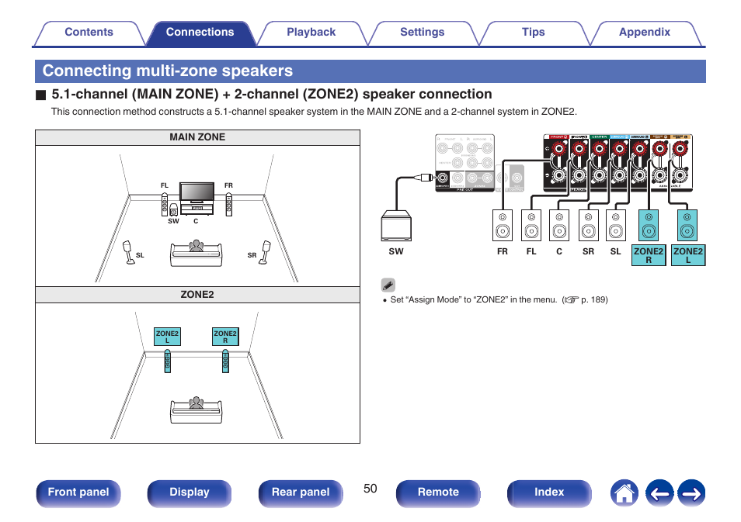Screen dimensions: 741x522
Task: Select the SR speaker in wiring diagram
Action: 588,226
